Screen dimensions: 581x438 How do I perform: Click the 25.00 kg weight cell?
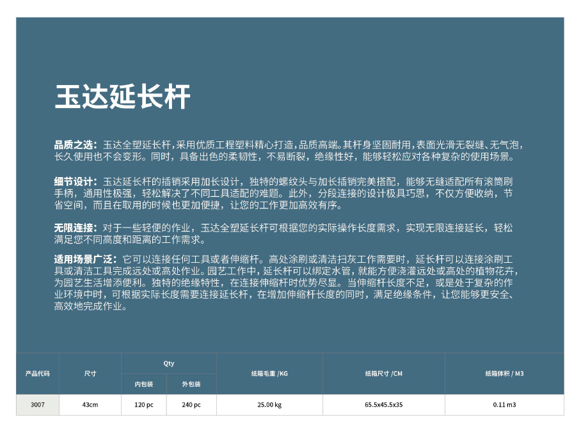(269, 405)
